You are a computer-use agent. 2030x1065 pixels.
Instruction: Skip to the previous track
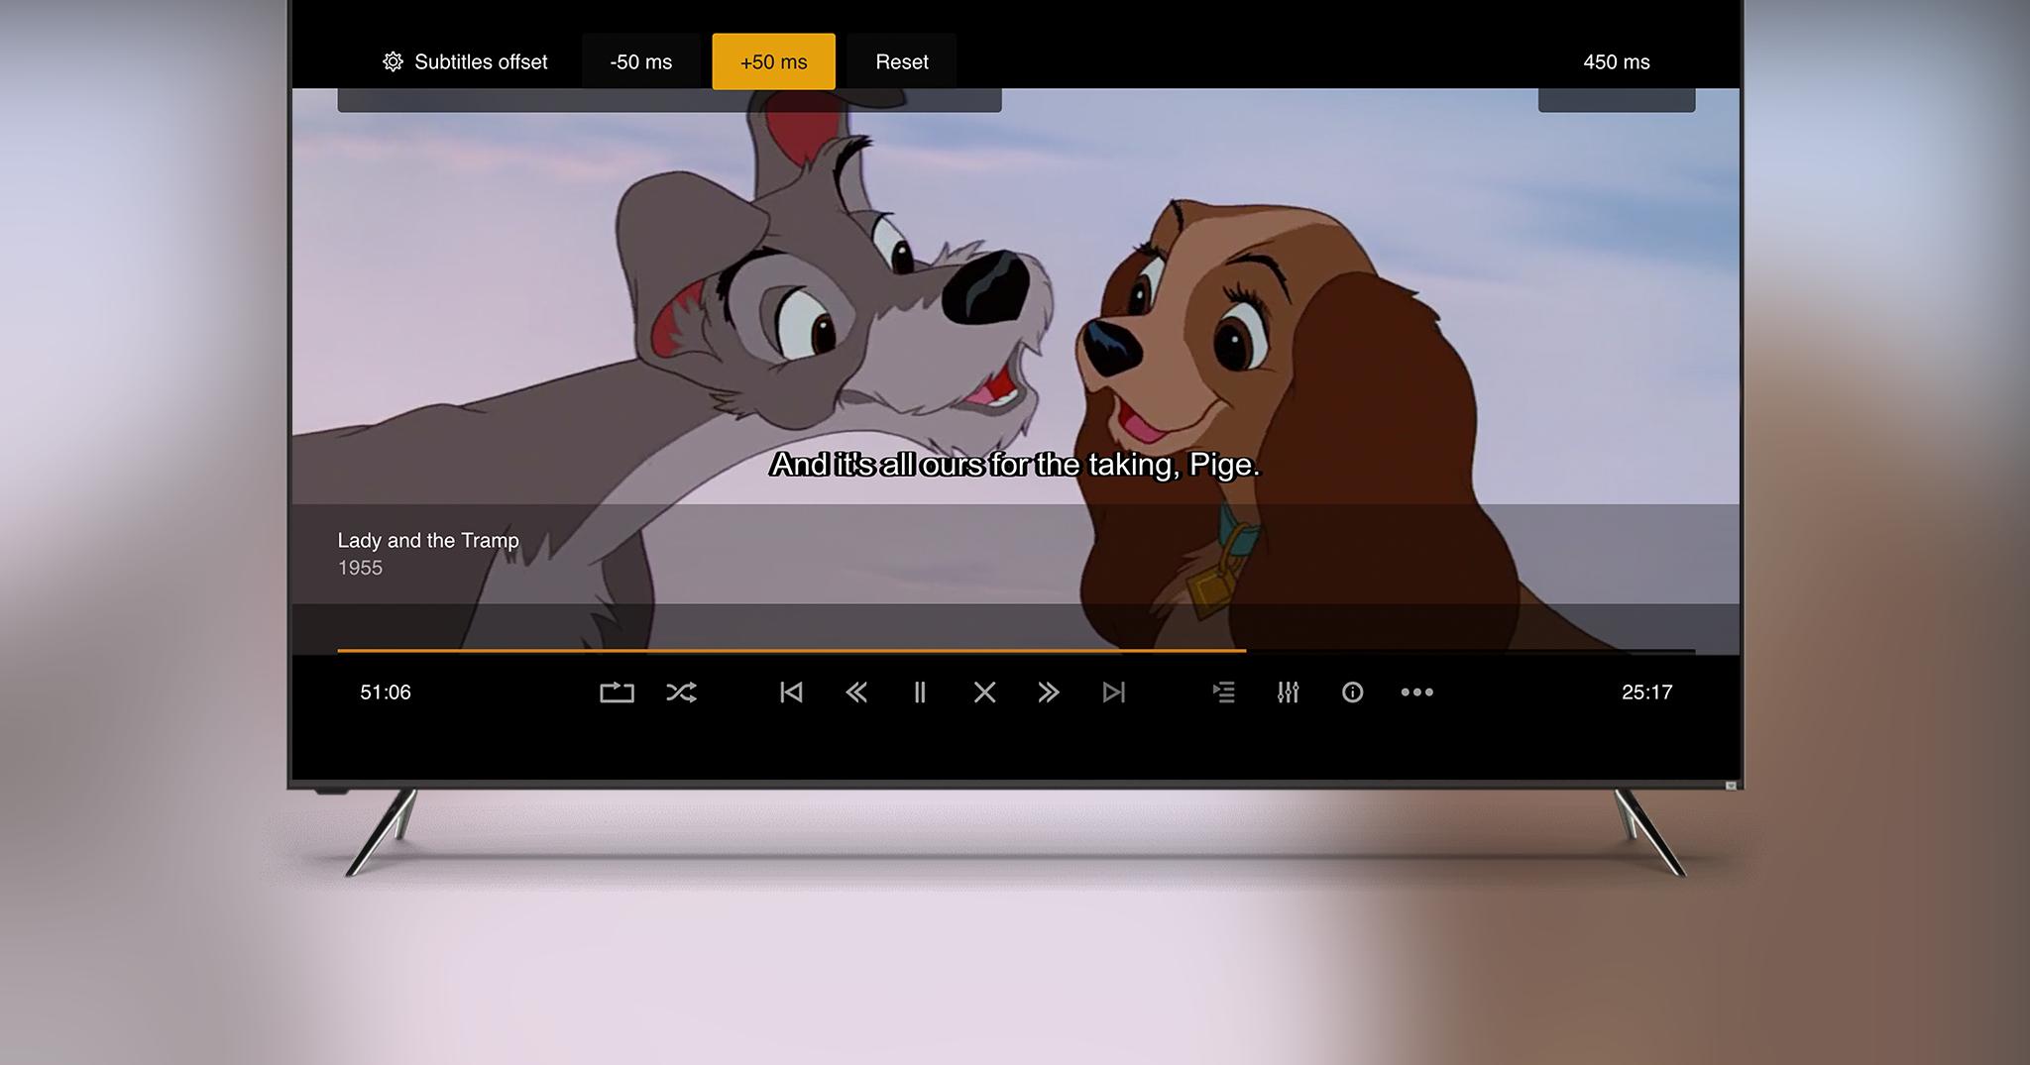(791, 692)
